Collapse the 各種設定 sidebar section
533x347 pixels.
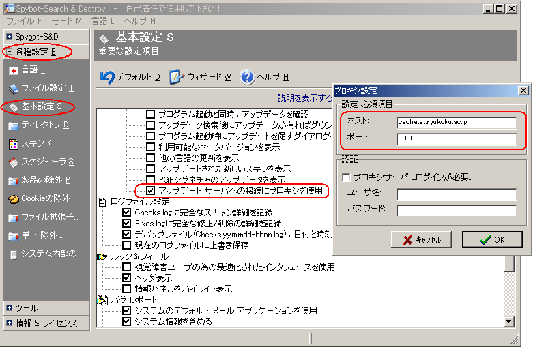pyautogui.click(x=9, y=52)
